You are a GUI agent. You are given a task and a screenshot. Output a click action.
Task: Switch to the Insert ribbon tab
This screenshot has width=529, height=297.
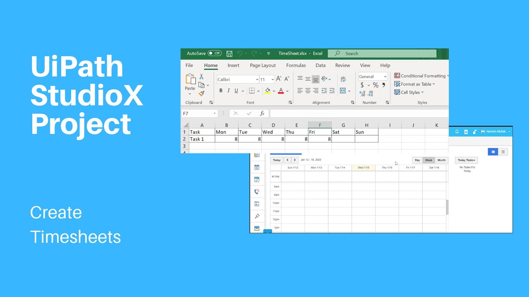coord(234,65)
